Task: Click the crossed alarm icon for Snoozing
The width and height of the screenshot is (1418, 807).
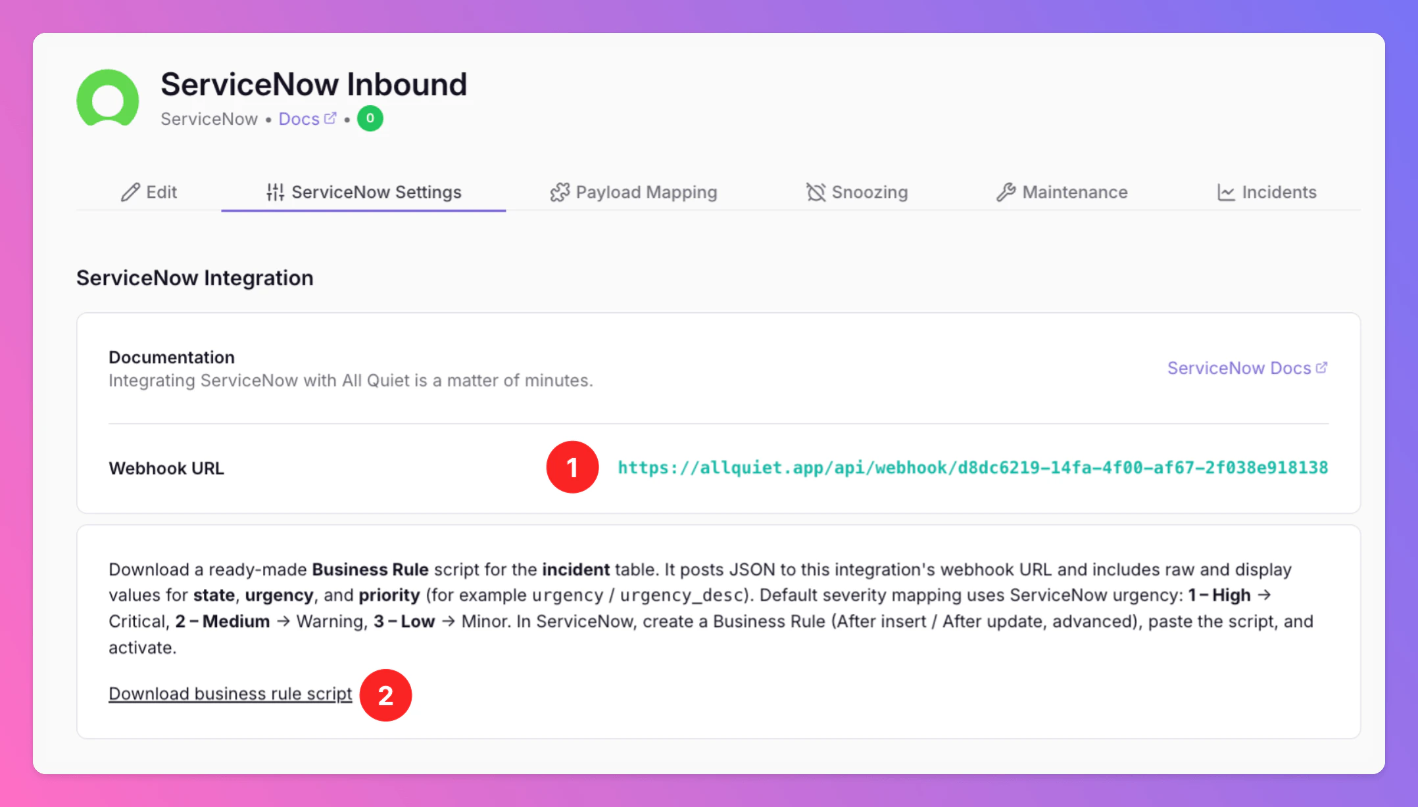Action: click(x=816, y=192)
